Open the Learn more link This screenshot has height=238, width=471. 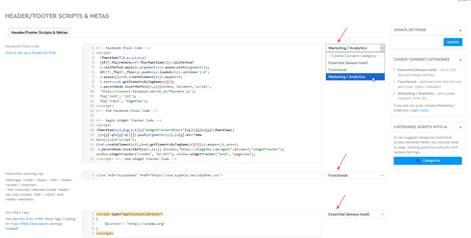click(x=419, y=110)
